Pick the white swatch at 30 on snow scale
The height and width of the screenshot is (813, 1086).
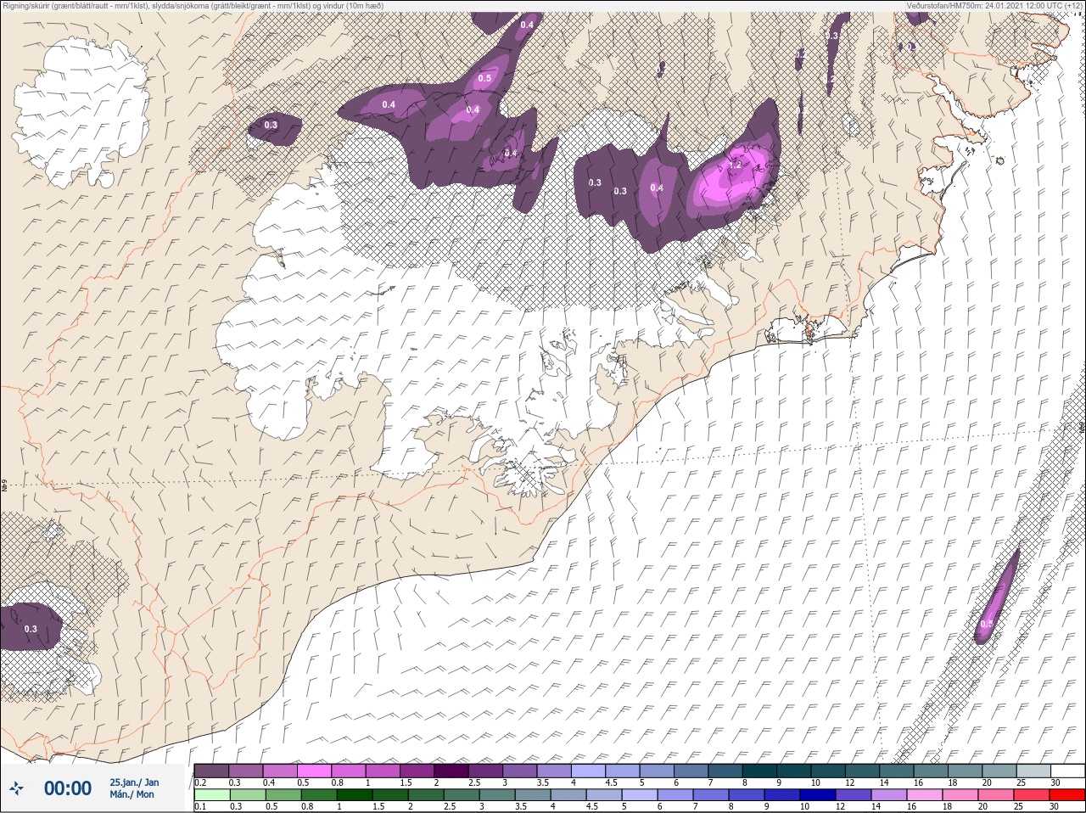[x=1067, y=771]
